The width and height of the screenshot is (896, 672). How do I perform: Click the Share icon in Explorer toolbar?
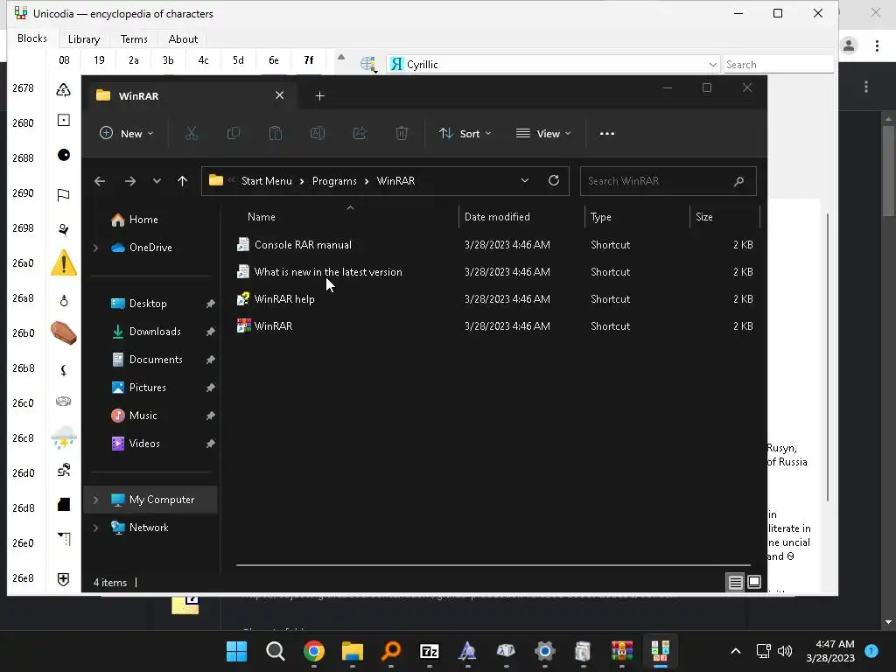click(x=360, y=133)
